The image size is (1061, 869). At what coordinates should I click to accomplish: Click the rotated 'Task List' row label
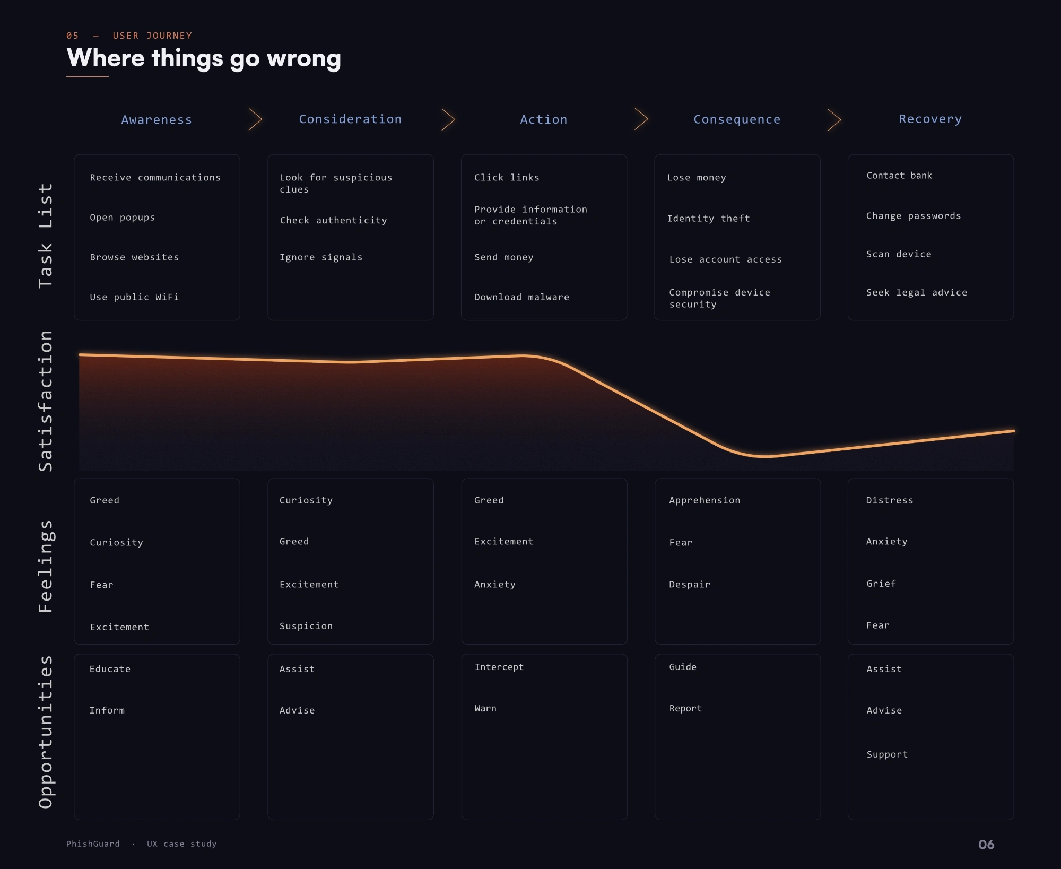(46, 236)
